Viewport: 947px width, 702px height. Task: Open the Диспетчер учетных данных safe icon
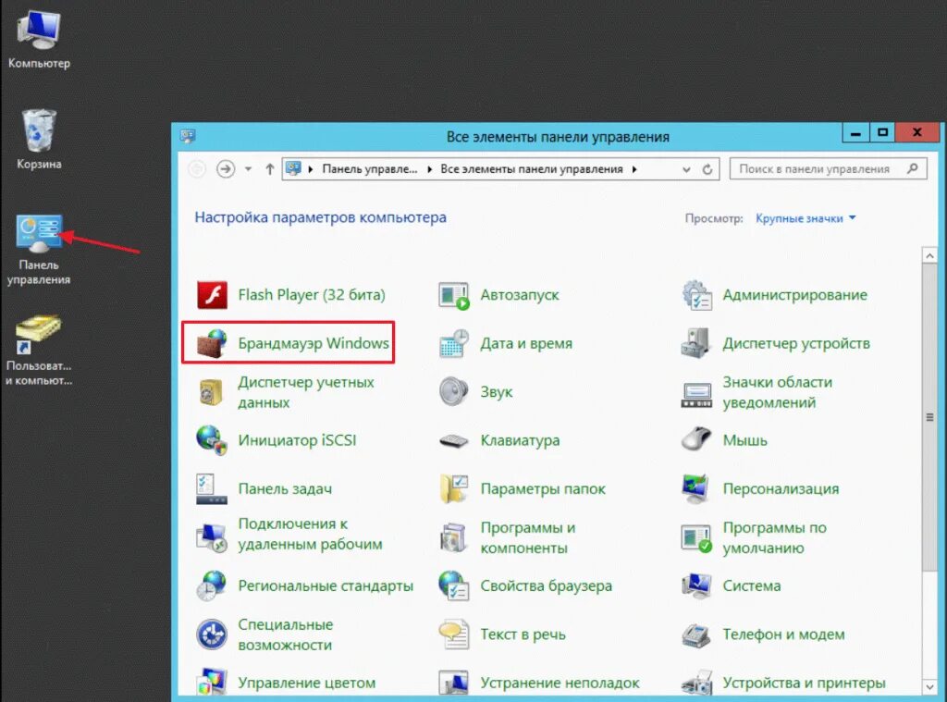click(211, 392)
